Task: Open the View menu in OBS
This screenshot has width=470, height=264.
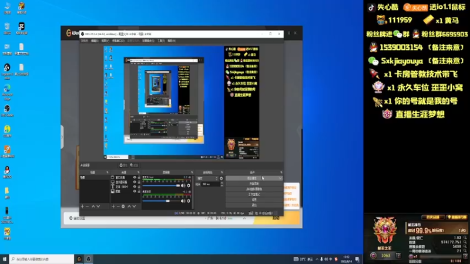Action: 105,40
